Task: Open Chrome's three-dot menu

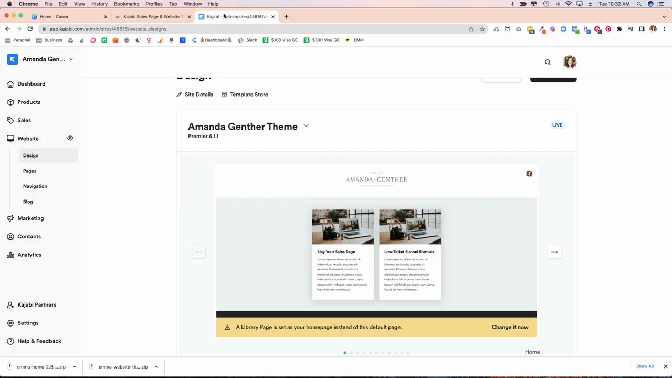Action: (x=664, y=29)
